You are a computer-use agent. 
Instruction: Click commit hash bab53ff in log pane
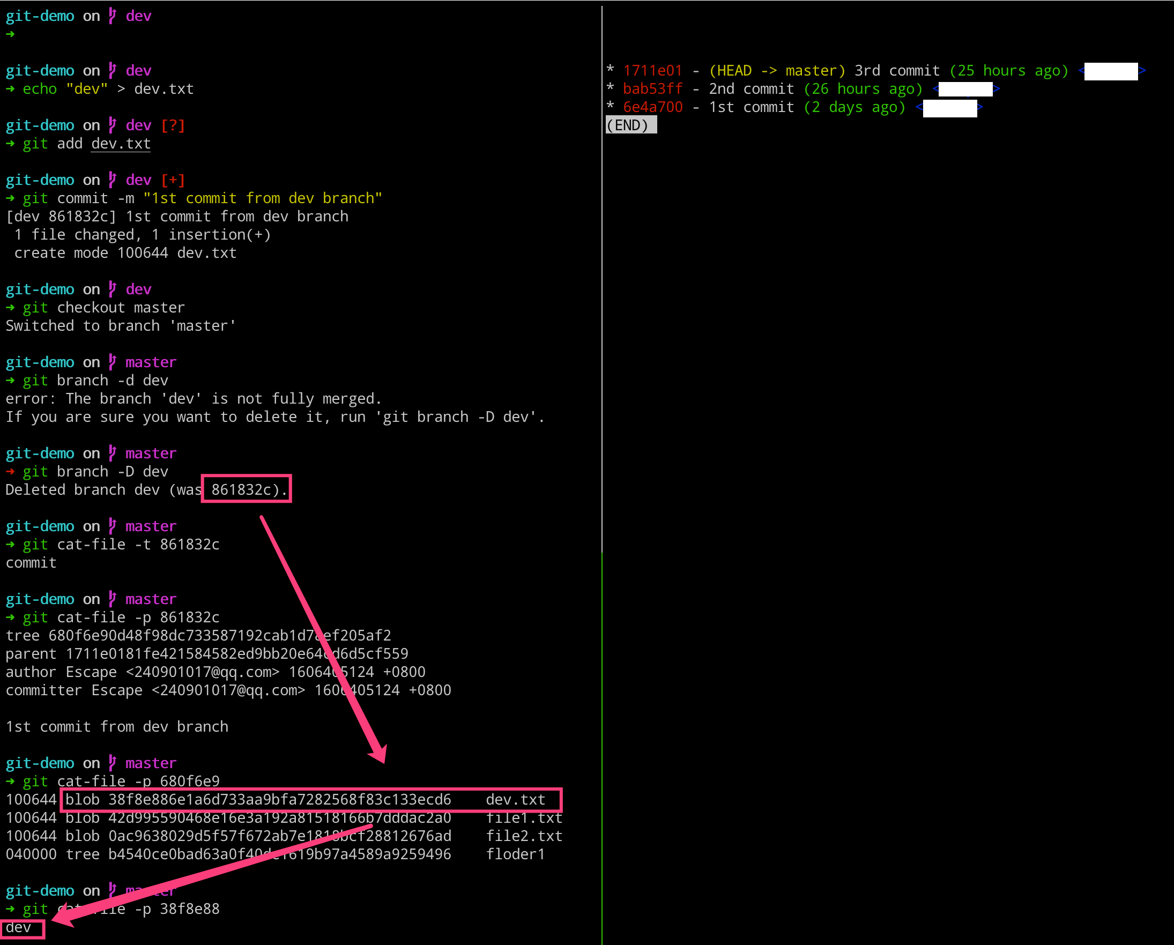[652, 89]
